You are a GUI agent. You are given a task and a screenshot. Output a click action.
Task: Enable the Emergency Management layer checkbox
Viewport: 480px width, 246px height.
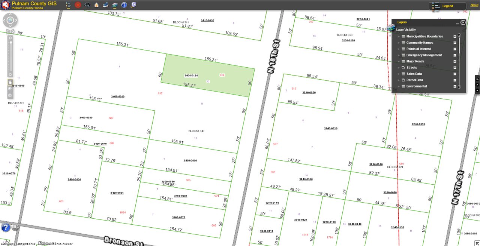pyautogui.click(x=403, y=55)
